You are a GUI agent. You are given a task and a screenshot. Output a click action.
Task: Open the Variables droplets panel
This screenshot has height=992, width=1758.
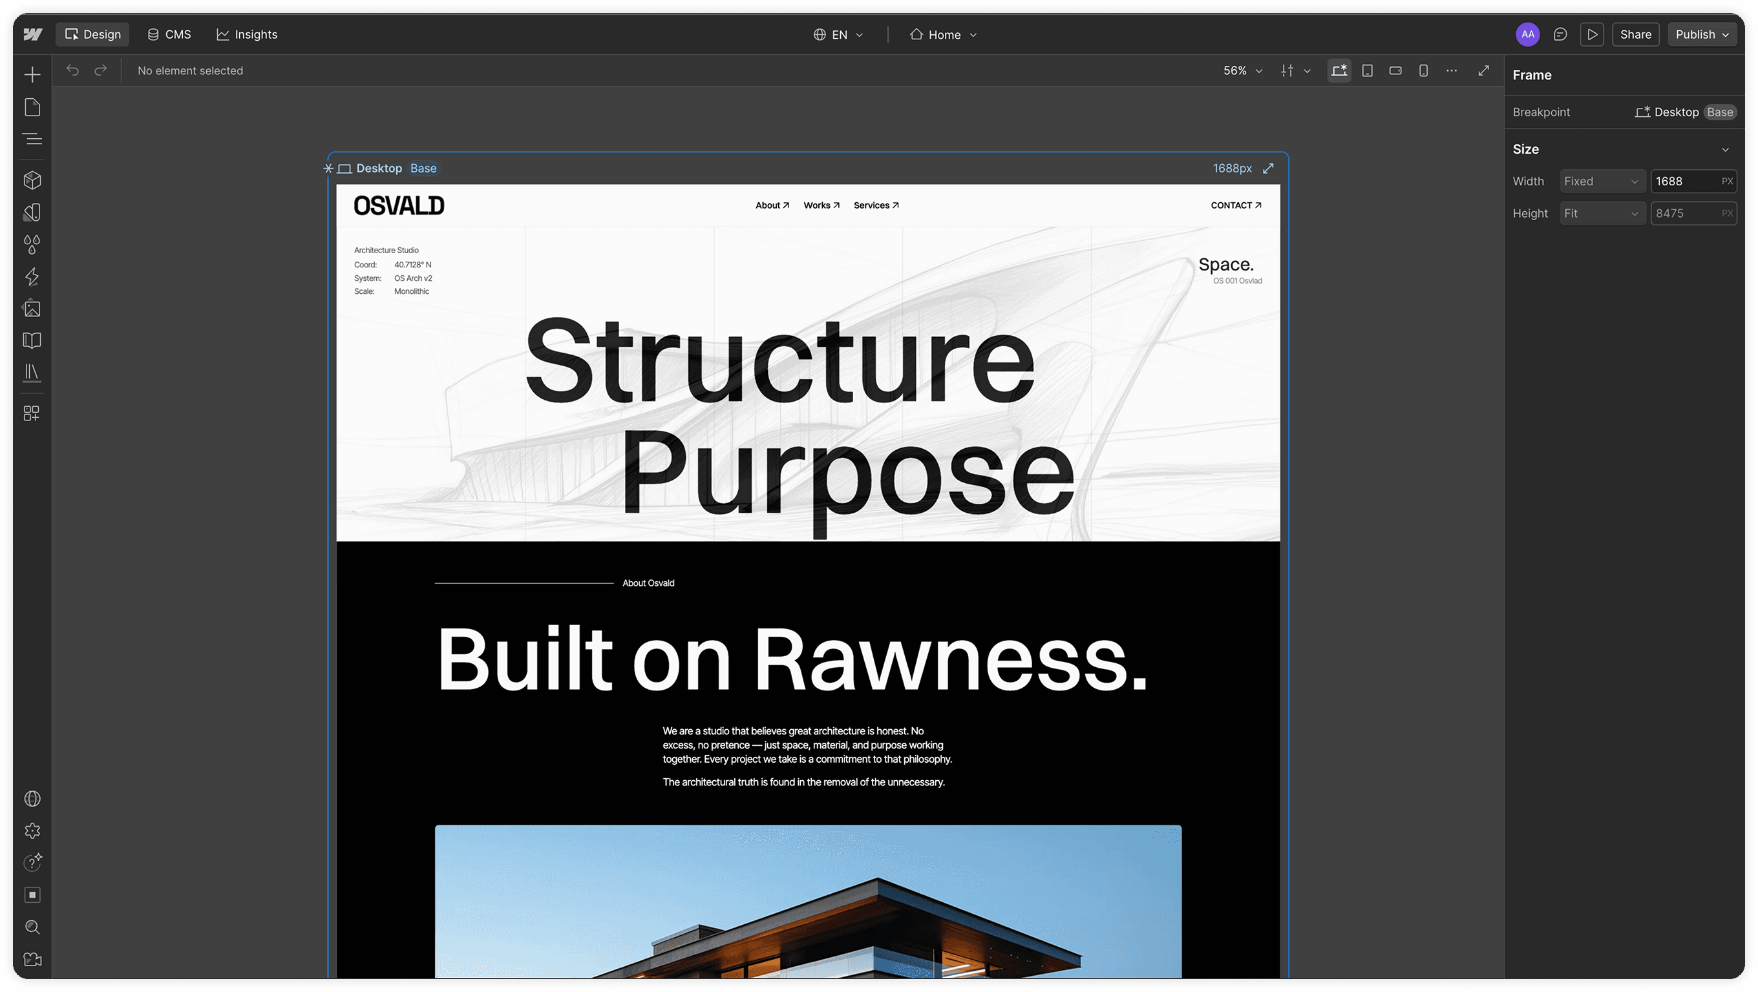(32, 244)
